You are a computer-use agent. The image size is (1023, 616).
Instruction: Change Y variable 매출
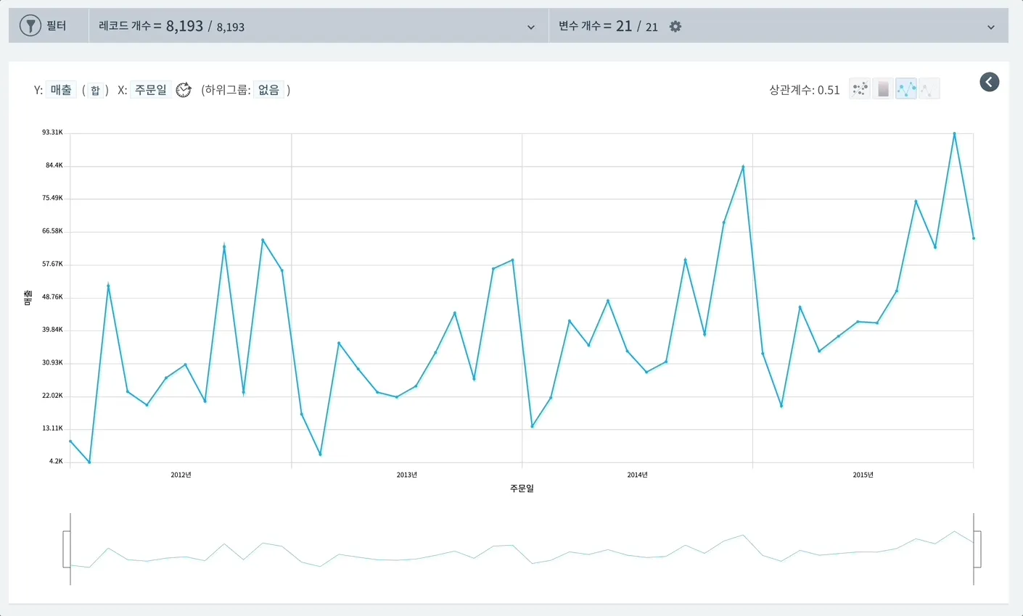pos(61,90)
